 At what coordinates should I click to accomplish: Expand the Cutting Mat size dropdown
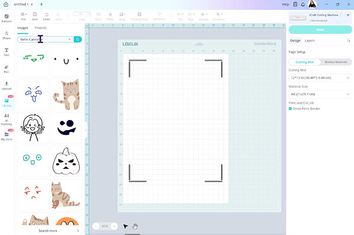click(x=320, y=77)
